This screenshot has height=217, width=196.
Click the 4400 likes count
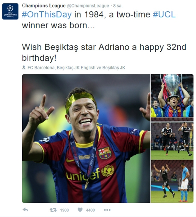point(90,210)
